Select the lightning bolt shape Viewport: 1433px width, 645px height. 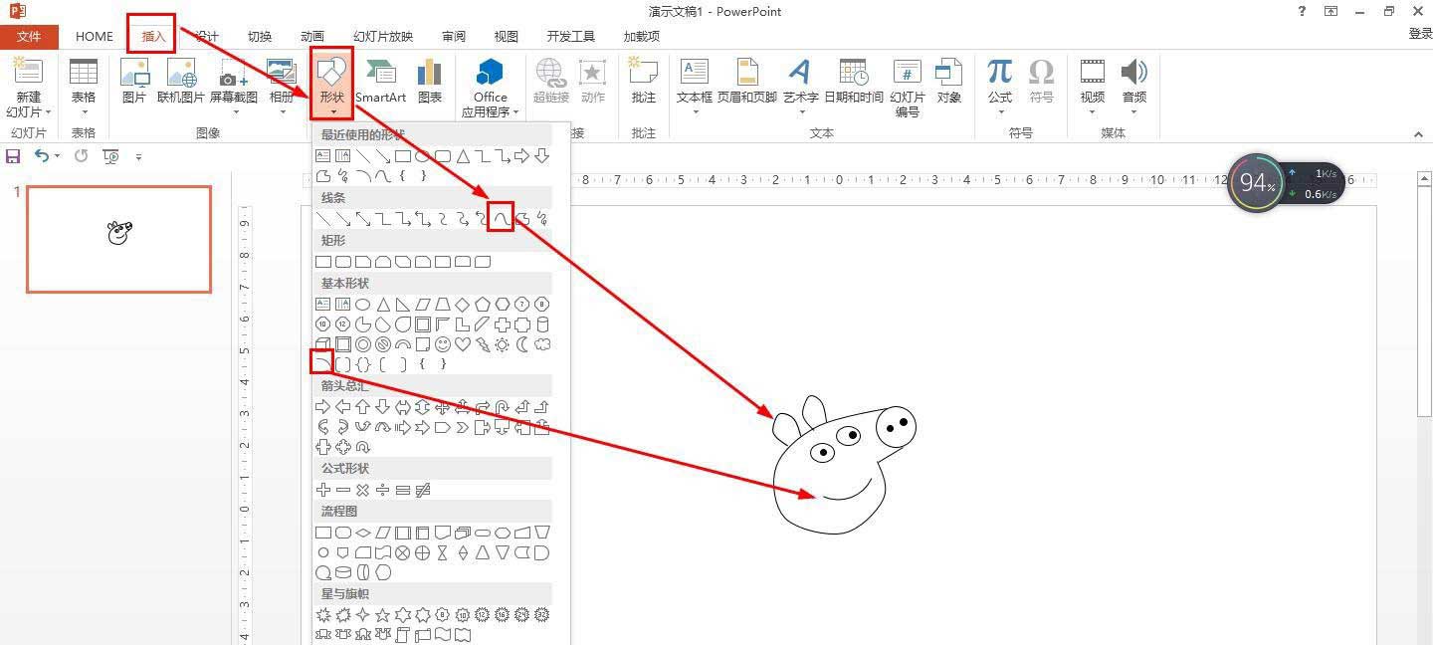click(483, 344)
